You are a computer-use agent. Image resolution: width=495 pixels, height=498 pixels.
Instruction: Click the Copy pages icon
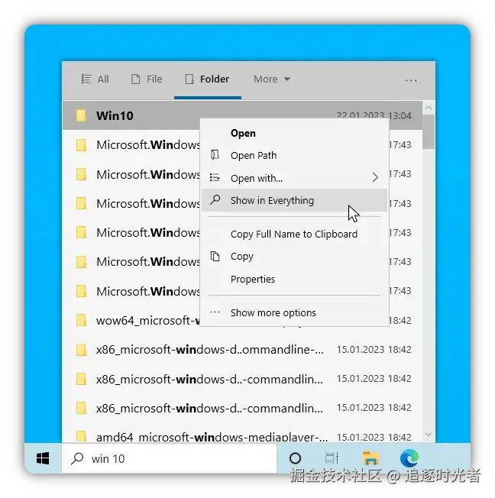point(215,256)
